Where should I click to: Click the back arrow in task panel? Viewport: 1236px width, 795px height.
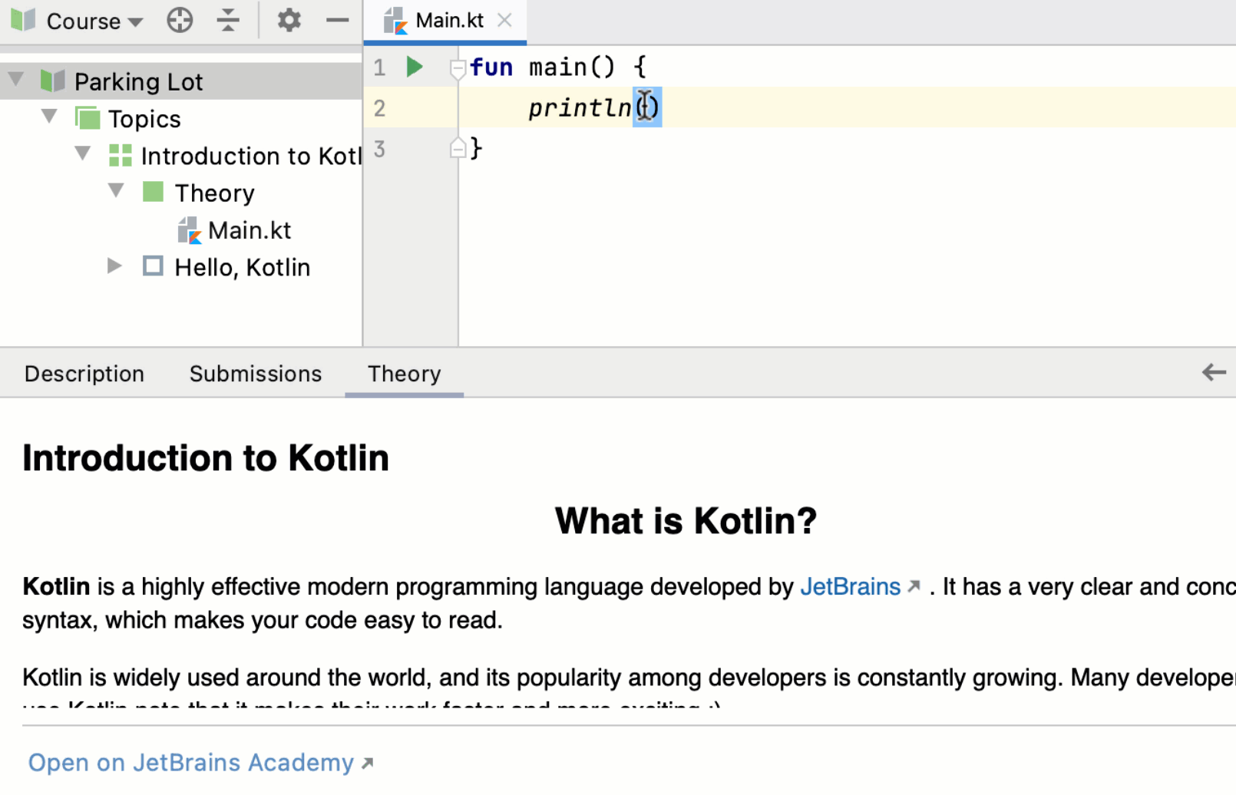(1214, 372)
